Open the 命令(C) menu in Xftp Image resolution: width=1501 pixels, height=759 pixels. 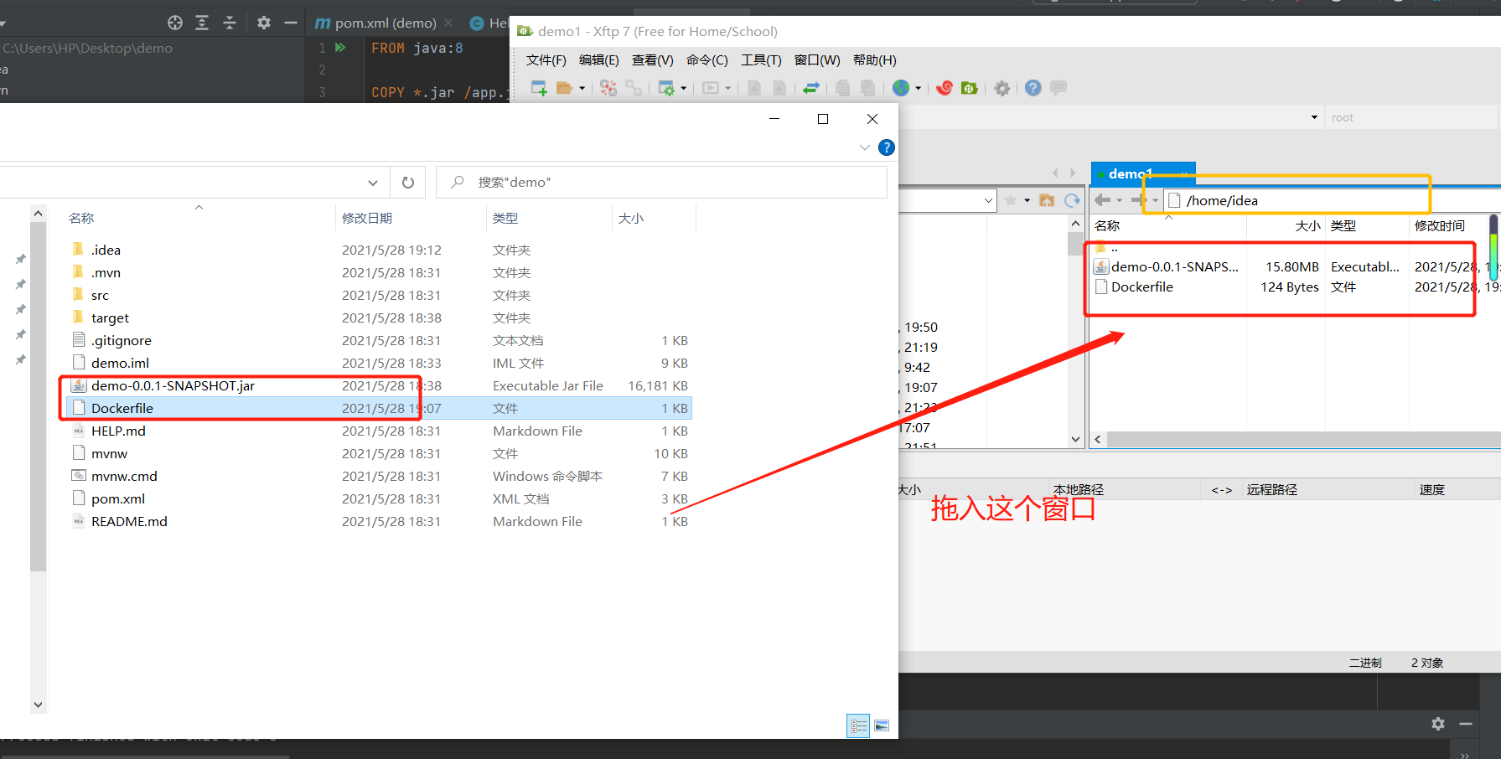(707, 60)
